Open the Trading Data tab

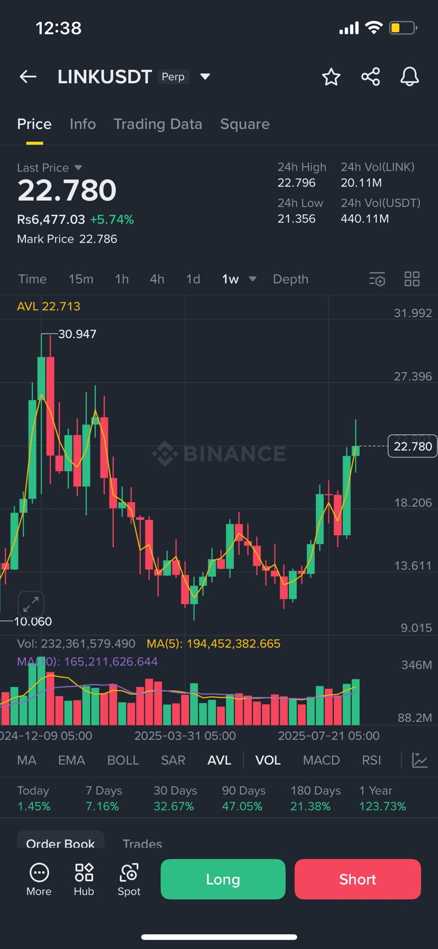pos(158,124)
